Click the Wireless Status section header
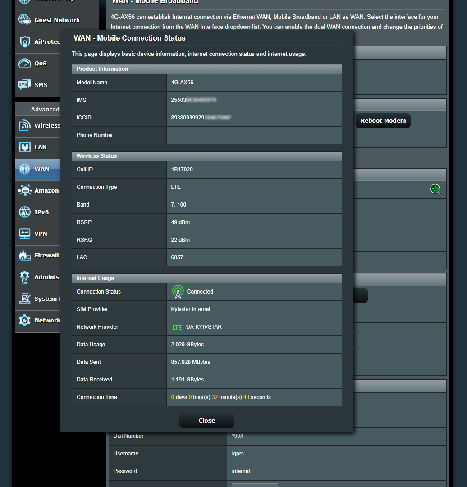 coord(207,156)
